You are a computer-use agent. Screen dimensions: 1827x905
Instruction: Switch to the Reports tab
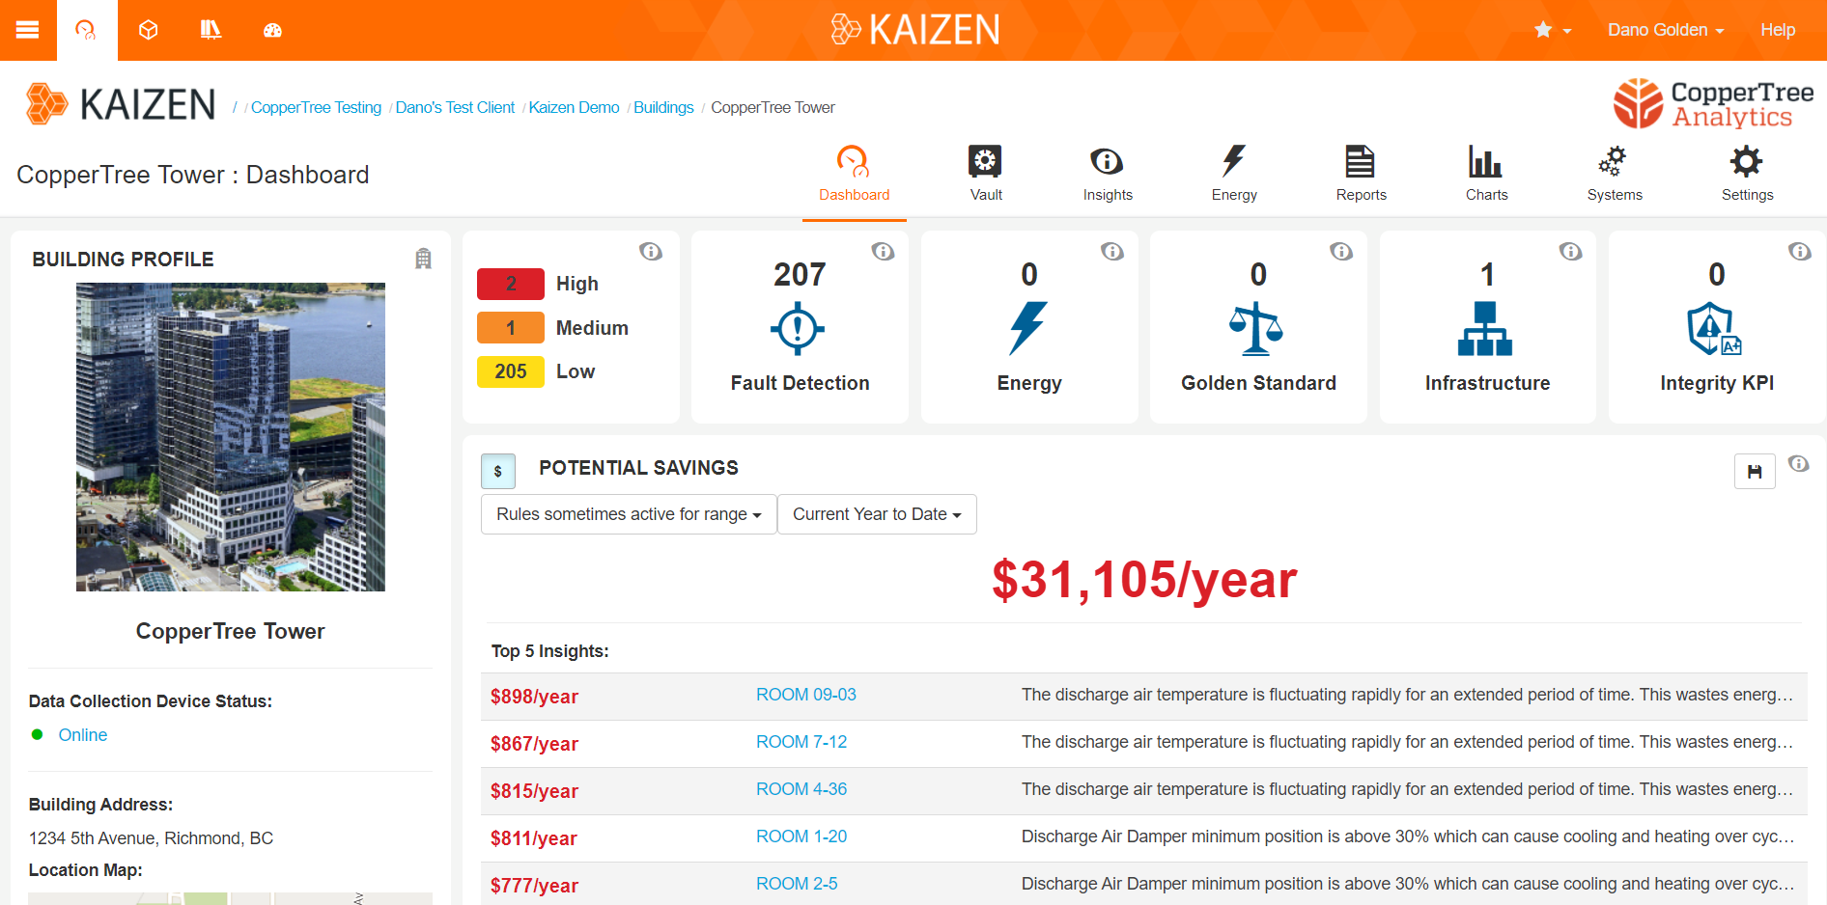pyautogui.click(x=1361, y=173)
